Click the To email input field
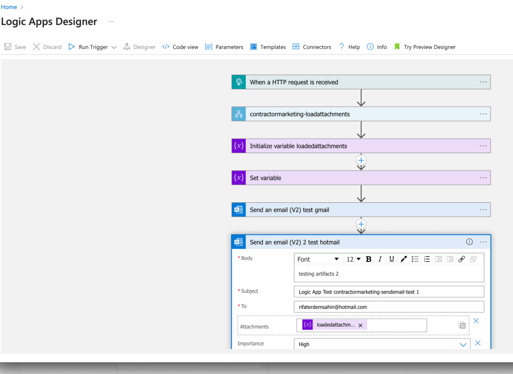The width and height of the screenshot is (513, 374). 389,307
